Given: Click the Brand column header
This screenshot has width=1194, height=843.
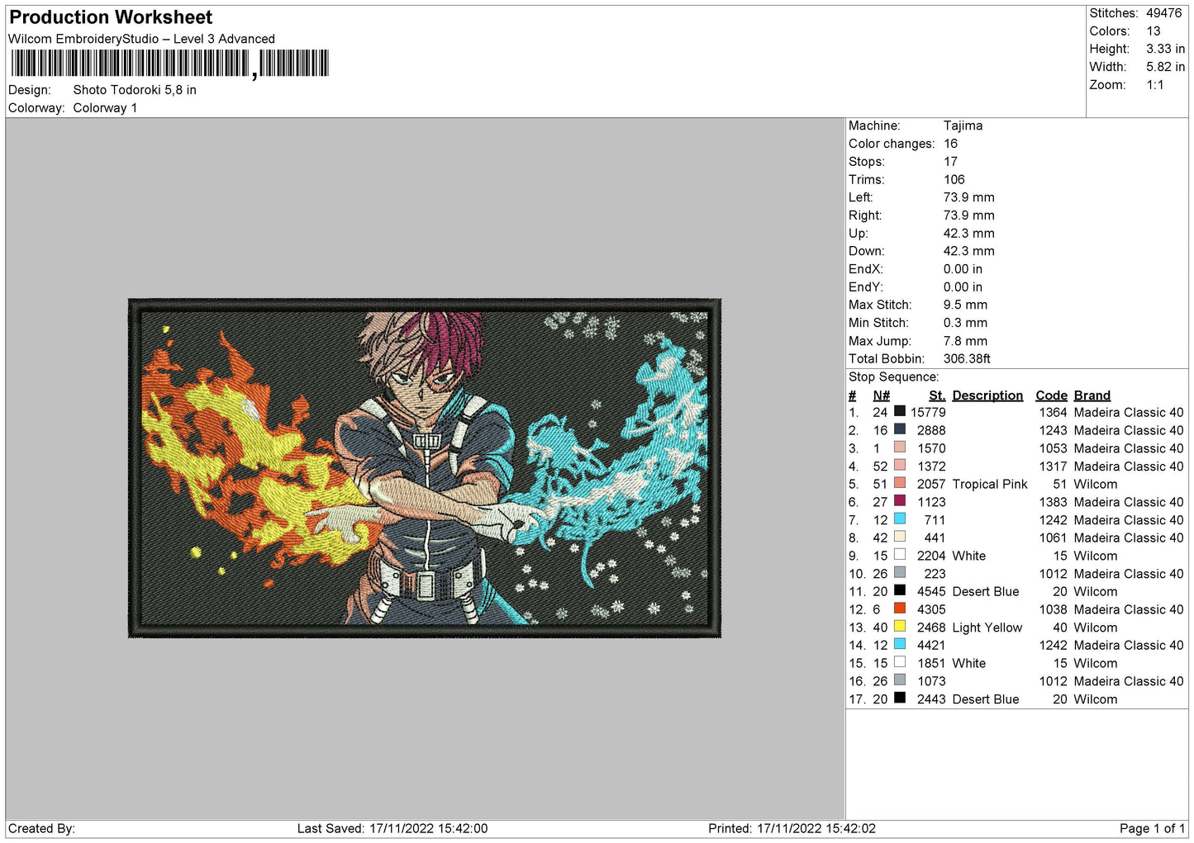Looking at the screenshot, I should tap(1092, 395).
